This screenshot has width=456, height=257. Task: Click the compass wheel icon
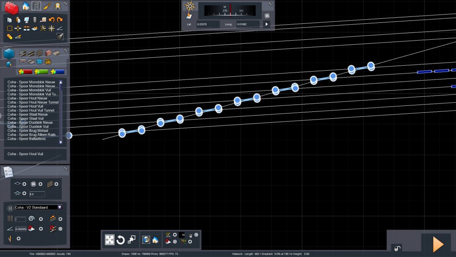point(189,6)
